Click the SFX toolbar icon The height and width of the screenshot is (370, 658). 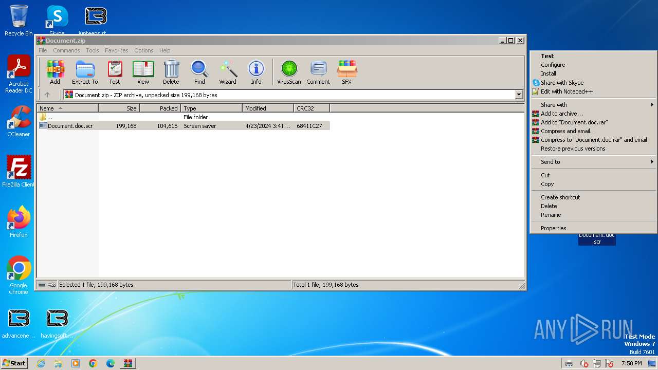click(347, 72)
